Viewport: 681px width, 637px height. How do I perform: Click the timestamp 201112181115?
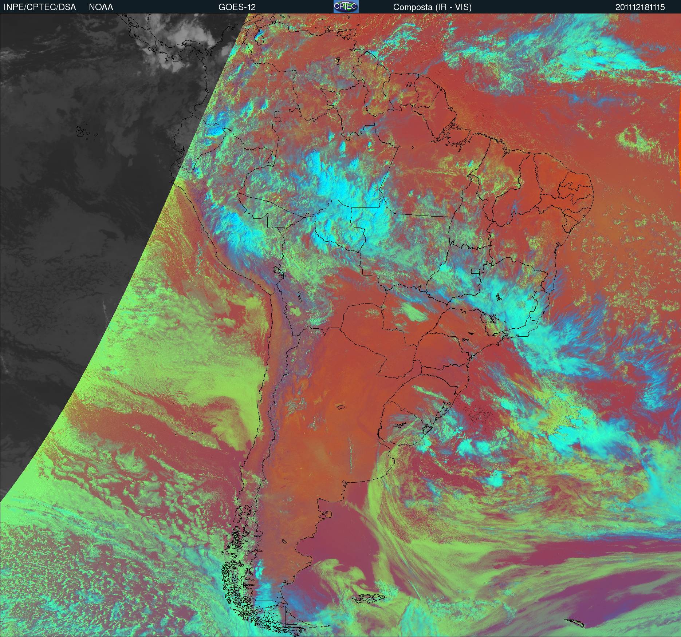[x=640, y=7]
